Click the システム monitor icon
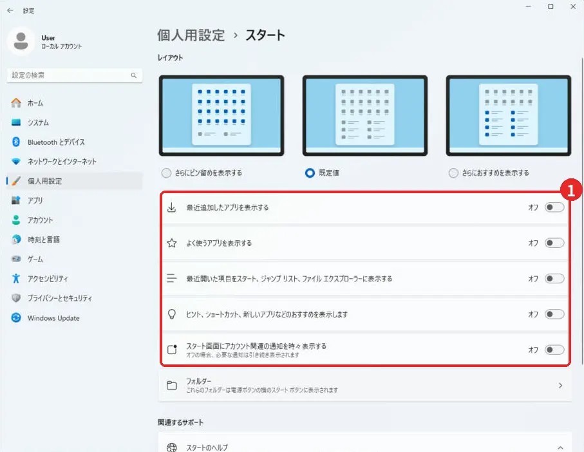584x452 pixels. point(16,122)
